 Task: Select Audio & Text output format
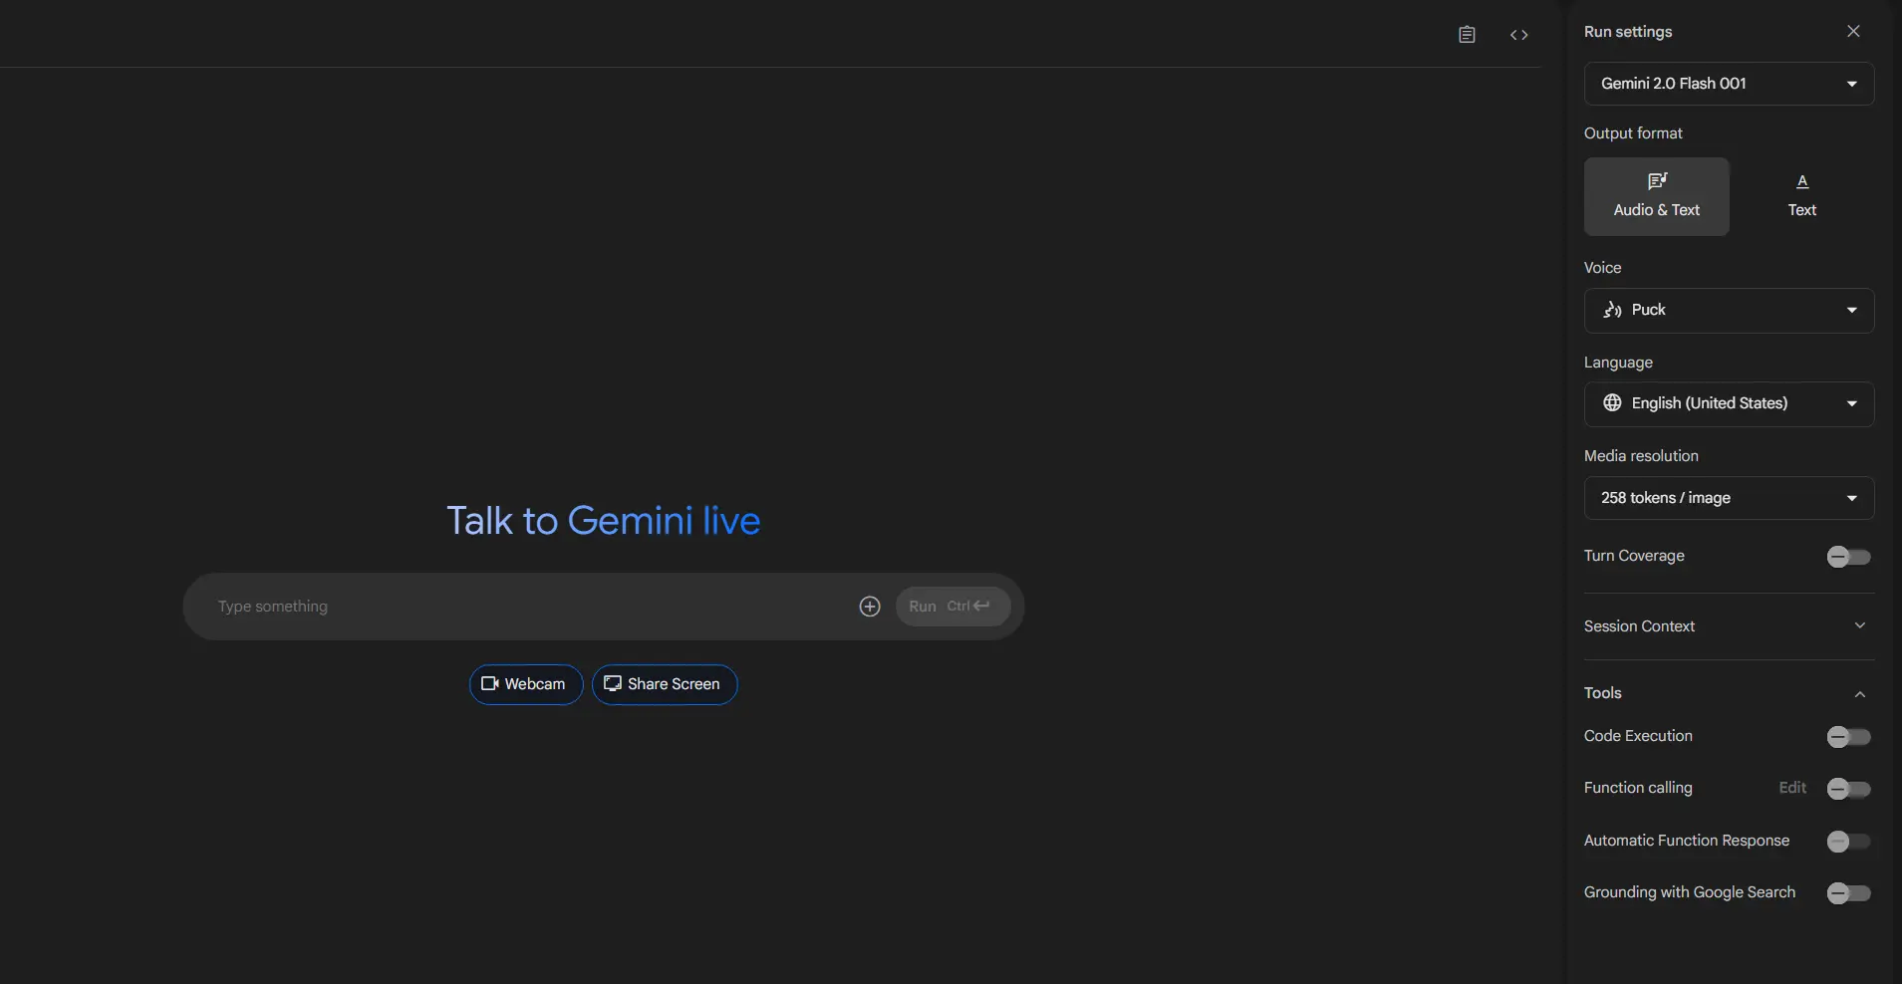[x=1656, y=196]
